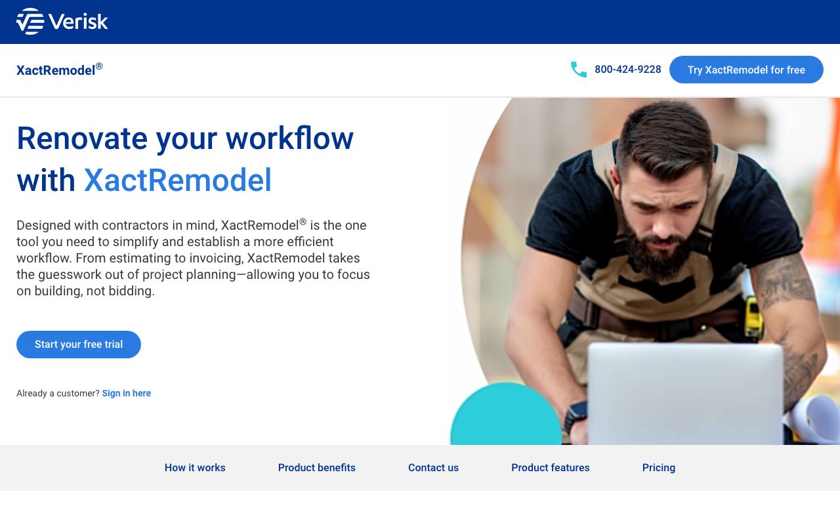Open the XactRemodel brand link in the sub-header
This screenshot has height=525, width=840.
coord(59,70)
